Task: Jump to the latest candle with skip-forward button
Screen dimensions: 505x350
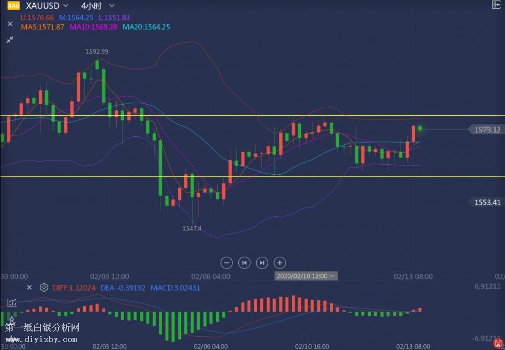Action: (x=261, y=263)
